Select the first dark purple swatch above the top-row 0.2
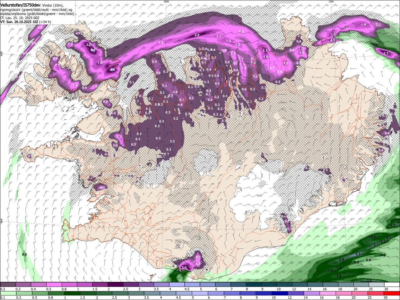 tap(8, 285)
